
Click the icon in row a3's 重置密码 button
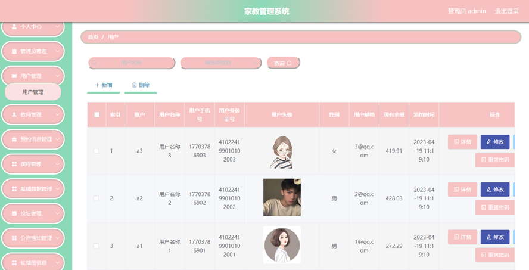[x=484, y=160]
